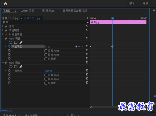Reset the 不透明度 fx effect

[87, 30]
